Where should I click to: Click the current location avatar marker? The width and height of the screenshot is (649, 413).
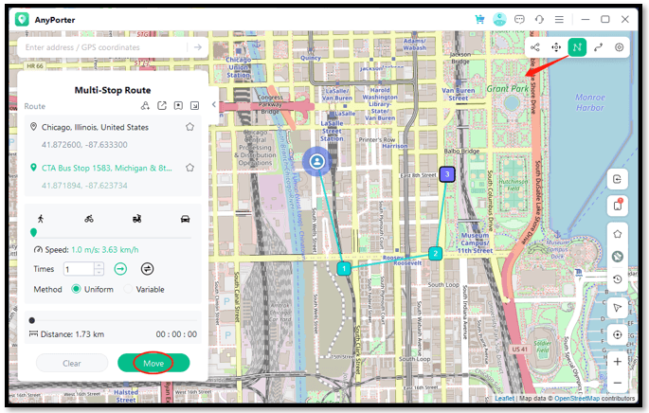[317, 161]
